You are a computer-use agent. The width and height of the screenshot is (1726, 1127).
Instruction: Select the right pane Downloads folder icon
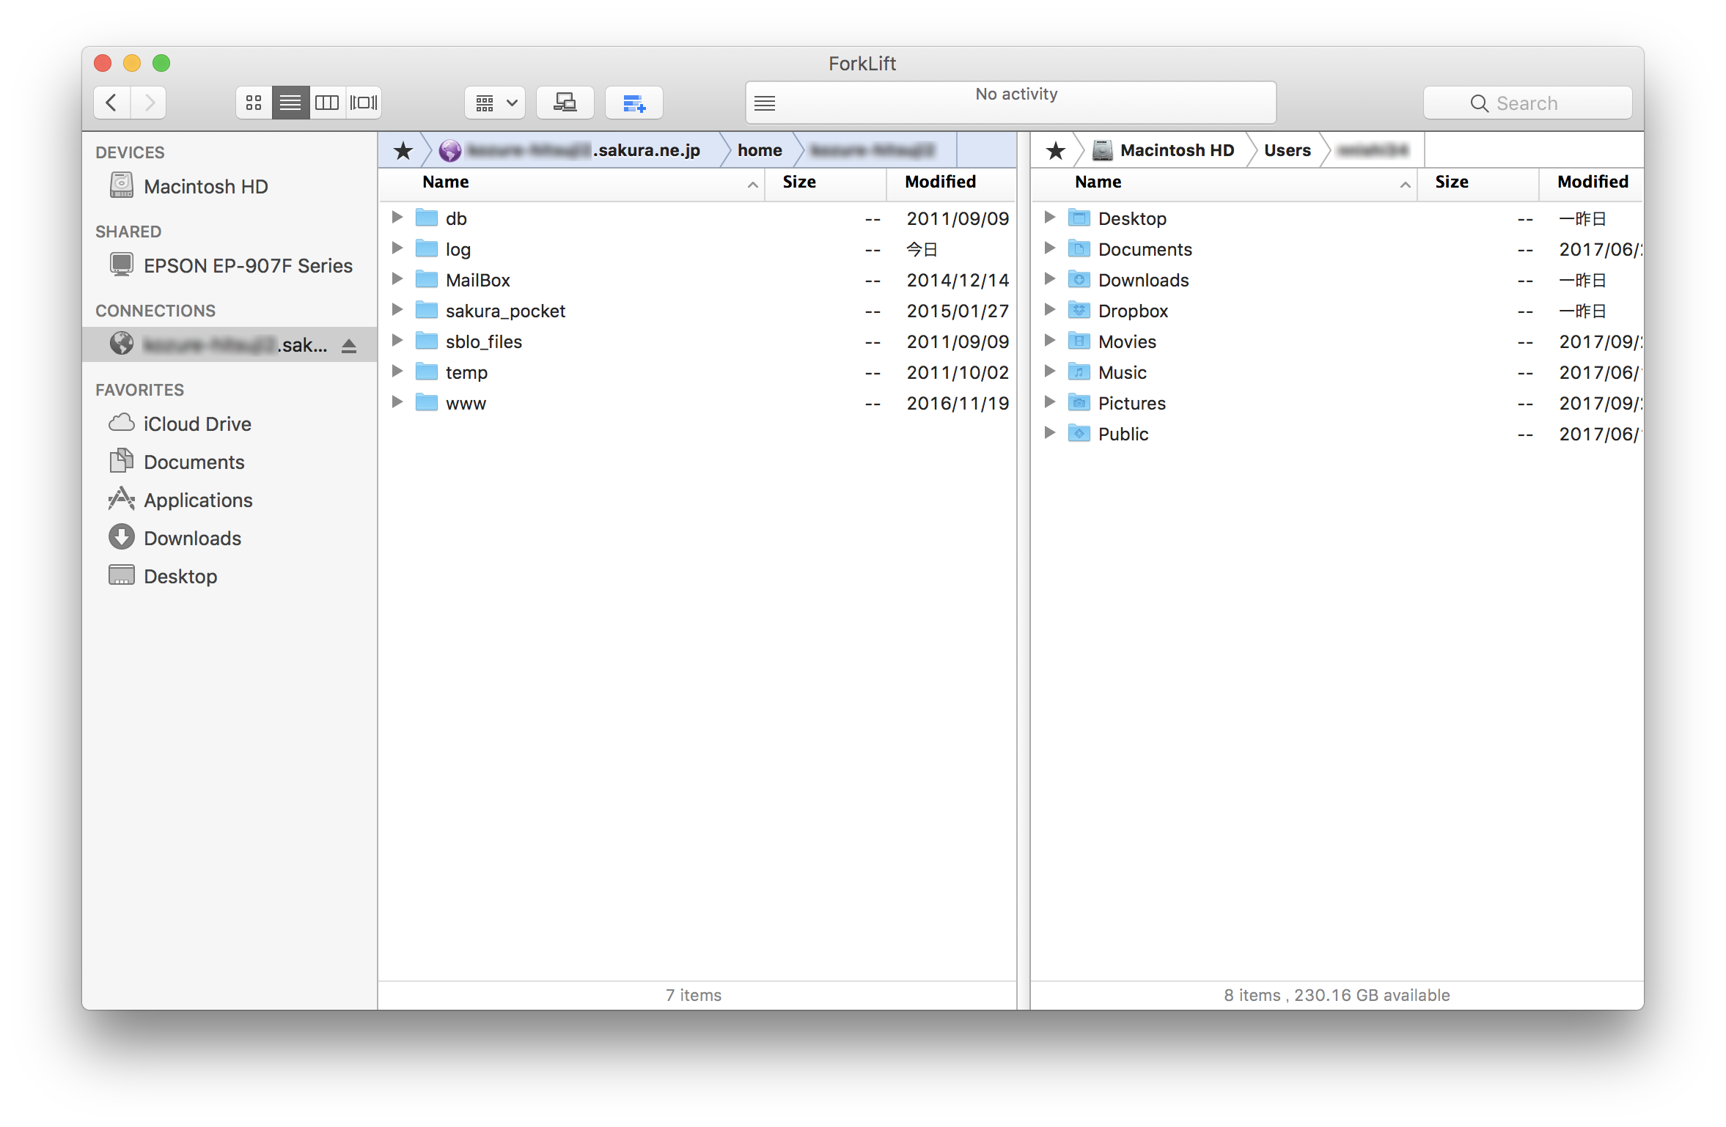pos(1079,279)
